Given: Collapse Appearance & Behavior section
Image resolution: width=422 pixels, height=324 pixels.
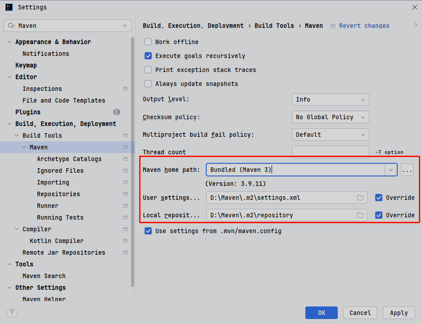Looking at the screenshot, I should click(9, 42).
